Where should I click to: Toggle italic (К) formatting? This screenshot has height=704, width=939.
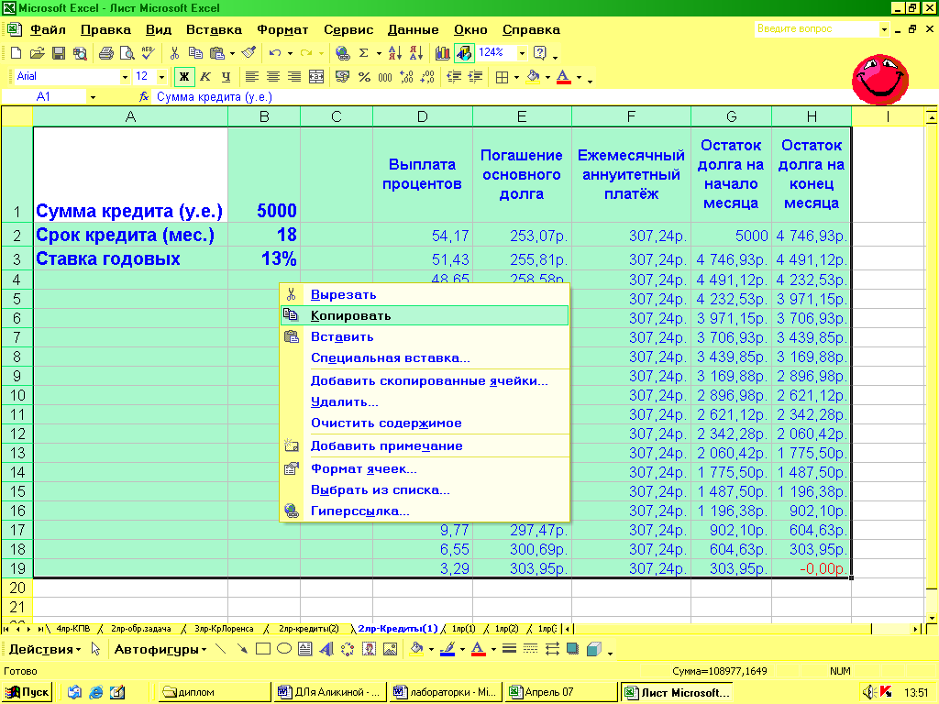click(x=205, y=77)
